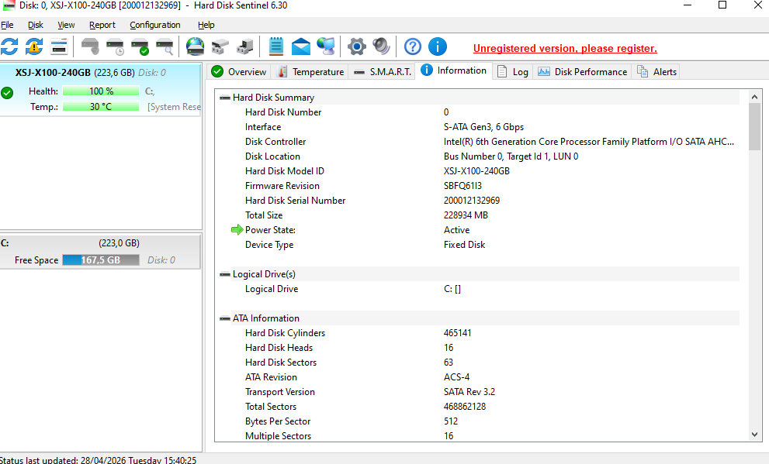Collapse the Hard Disk Summary section

click(225, 98)
